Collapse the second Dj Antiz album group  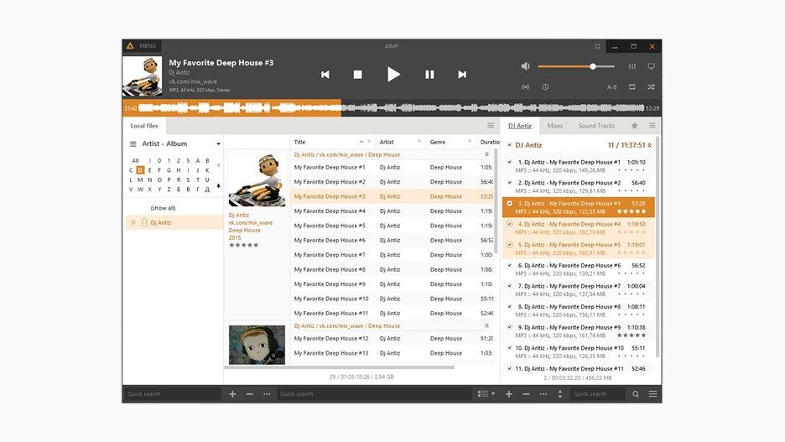coord(486,326)
